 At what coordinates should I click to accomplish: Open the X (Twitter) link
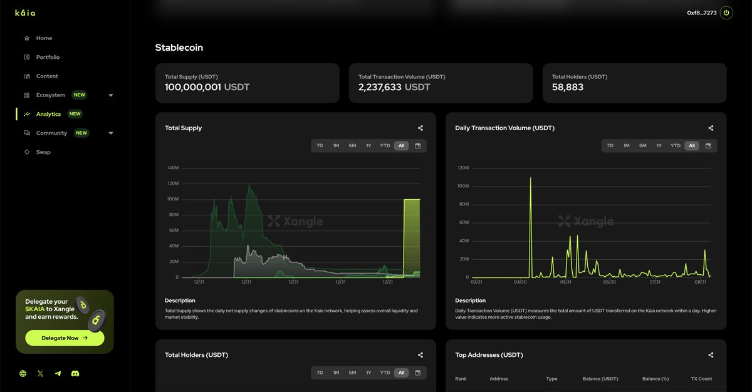(x=41, y=373)
